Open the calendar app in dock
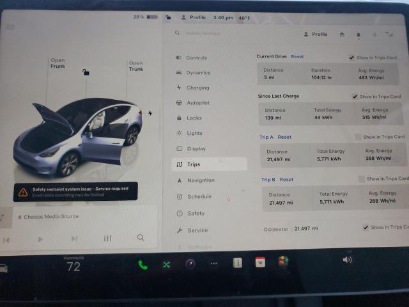The image size is (409, 307). pyautogui.click(x=260, y=262)
